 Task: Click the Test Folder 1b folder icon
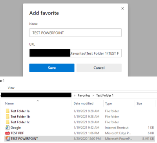(x=7, y=117)
